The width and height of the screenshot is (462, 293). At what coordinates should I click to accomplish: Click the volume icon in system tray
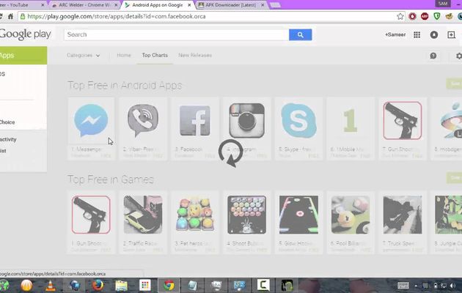452,286
